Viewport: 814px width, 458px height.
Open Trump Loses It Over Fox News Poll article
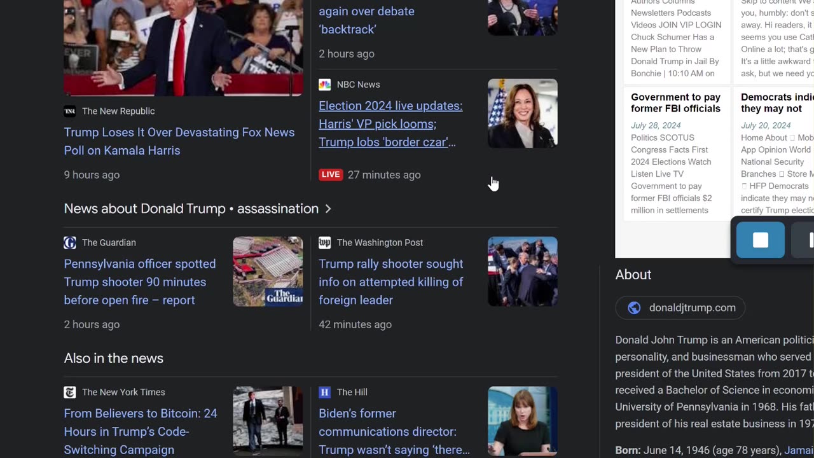click(x=179, y=141)
